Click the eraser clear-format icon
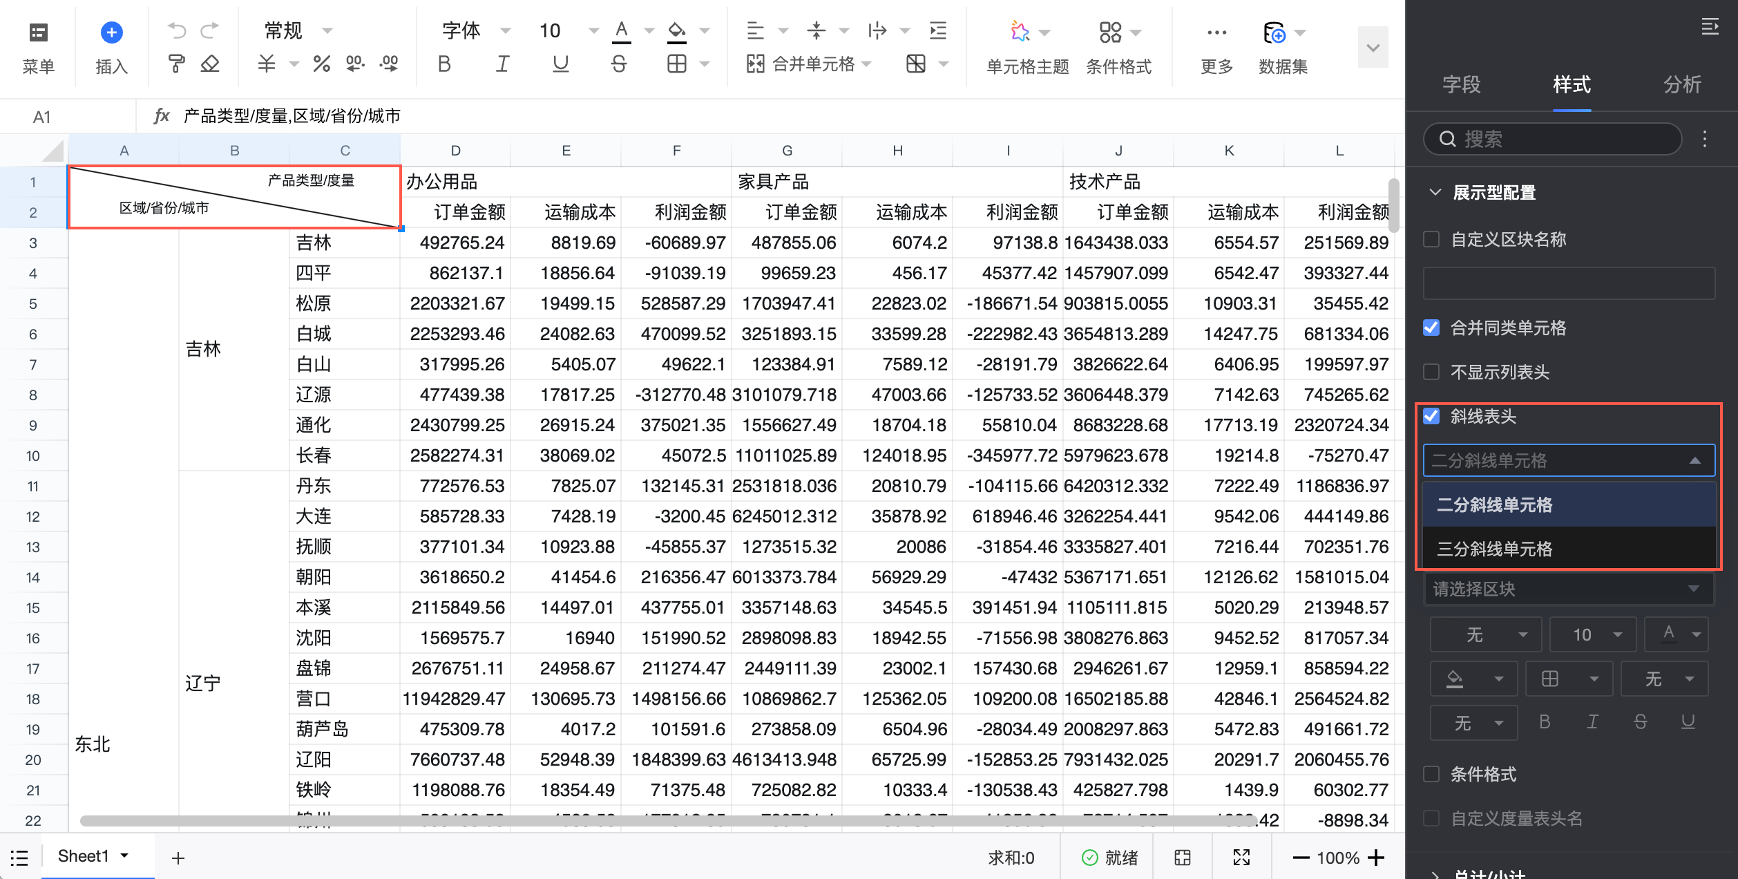The width and height of the screenshot is (1738, 879). [x=210, y=64]
